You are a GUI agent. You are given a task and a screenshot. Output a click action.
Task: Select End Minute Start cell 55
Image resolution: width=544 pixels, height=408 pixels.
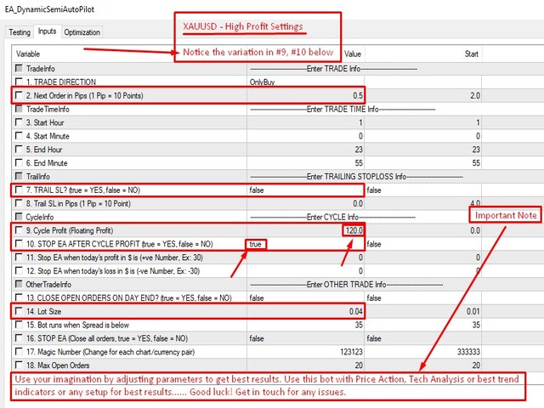click(x=423, y=163)
